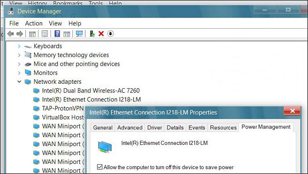Image resolution: width=308 pixels, height=174 pixels.
Task: Select the Monitors tree label
Action: [46, 73]
